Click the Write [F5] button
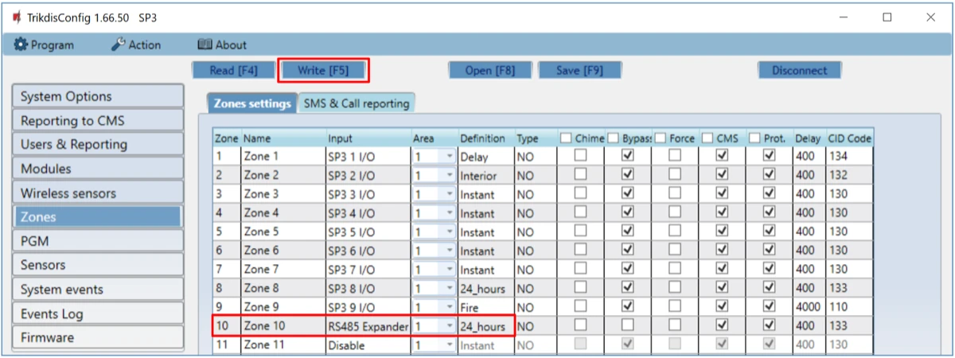The height and width of the screenshot is (358, 955). tap(323, 70)
